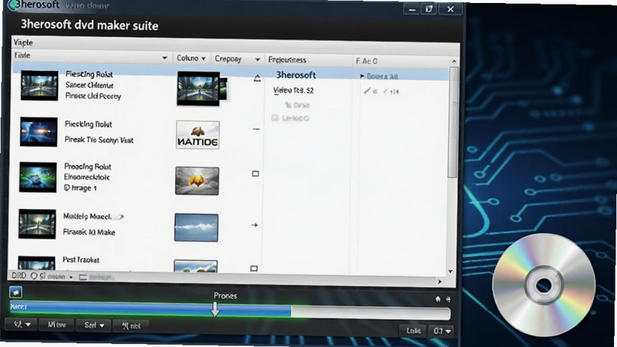Viewport: 617px width, 347px height.
Task: Click the folder icon in the list status bar
Action: (83, 277)
